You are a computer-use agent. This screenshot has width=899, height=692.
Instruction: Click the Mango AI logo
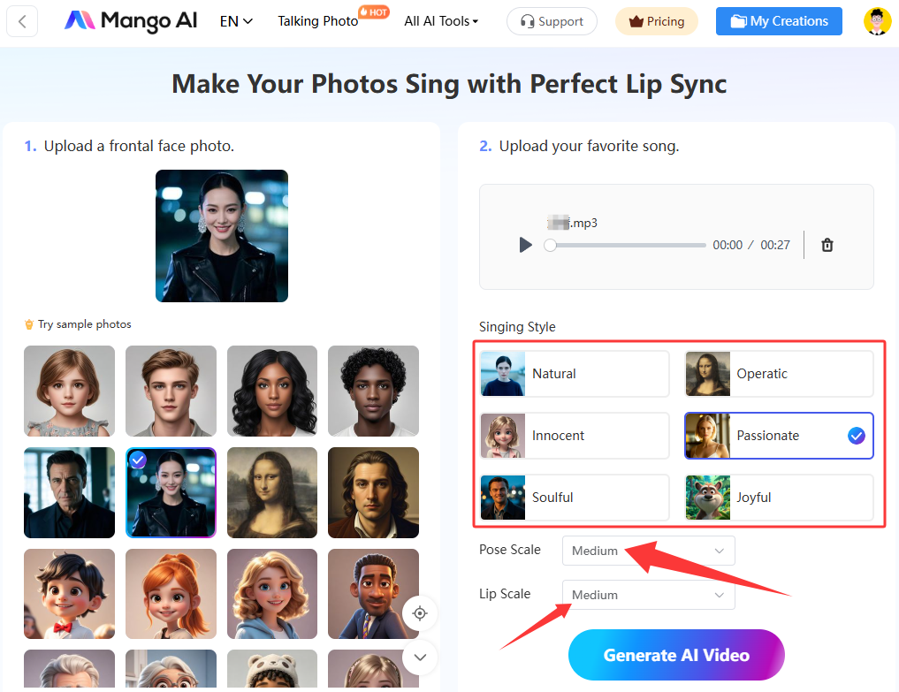[x=131, y=21]
